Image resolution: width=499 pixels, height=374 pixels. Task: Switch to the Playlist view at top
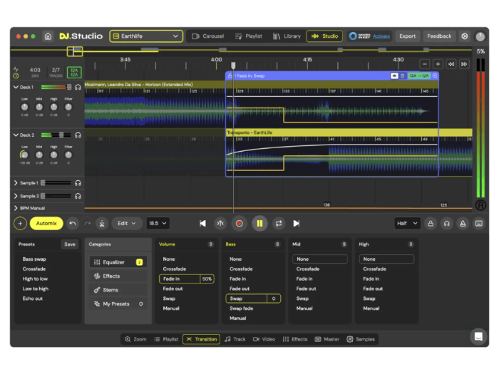coord(249,36)
